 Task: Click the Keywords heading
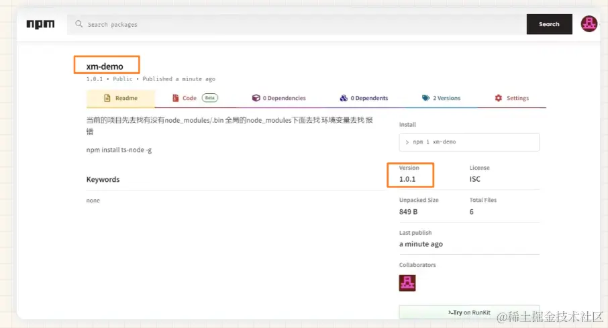tap(103, 180)
